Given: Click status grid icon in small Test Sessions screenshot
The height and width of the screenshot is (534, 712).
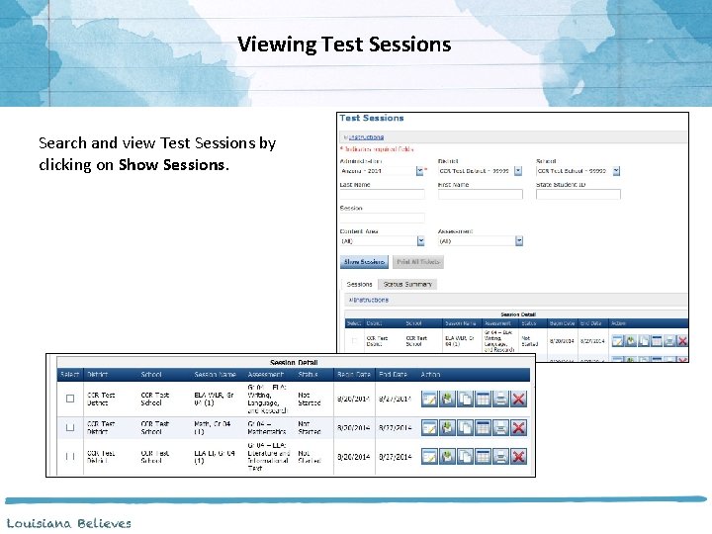Looking at the screenshot, I should [657, 340].
